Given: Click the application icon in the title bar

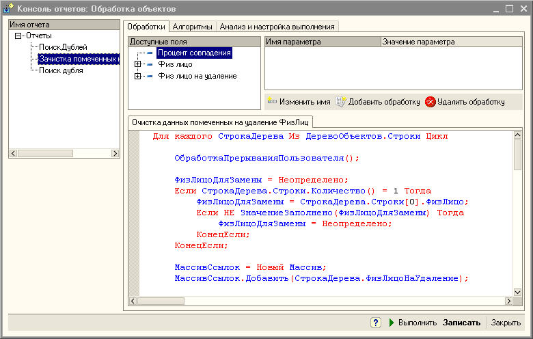Looking at the screenshot, I should coord(8,8).
